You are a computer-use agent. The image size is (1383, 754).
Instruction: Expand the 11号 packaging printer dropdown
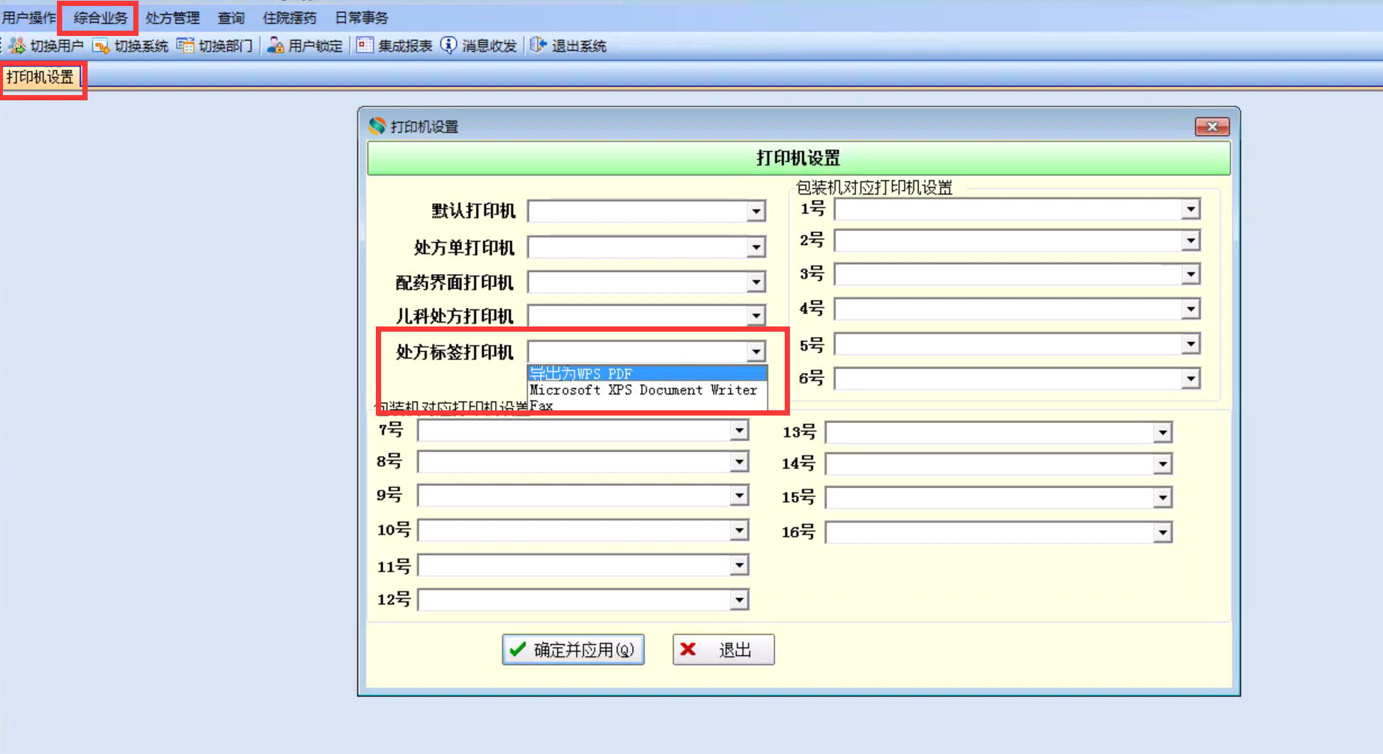[x=739, y=565]
